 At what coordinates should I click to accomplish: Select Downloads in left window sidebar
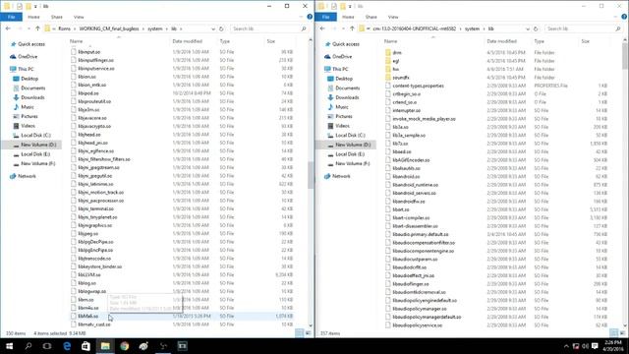[32, 97]
